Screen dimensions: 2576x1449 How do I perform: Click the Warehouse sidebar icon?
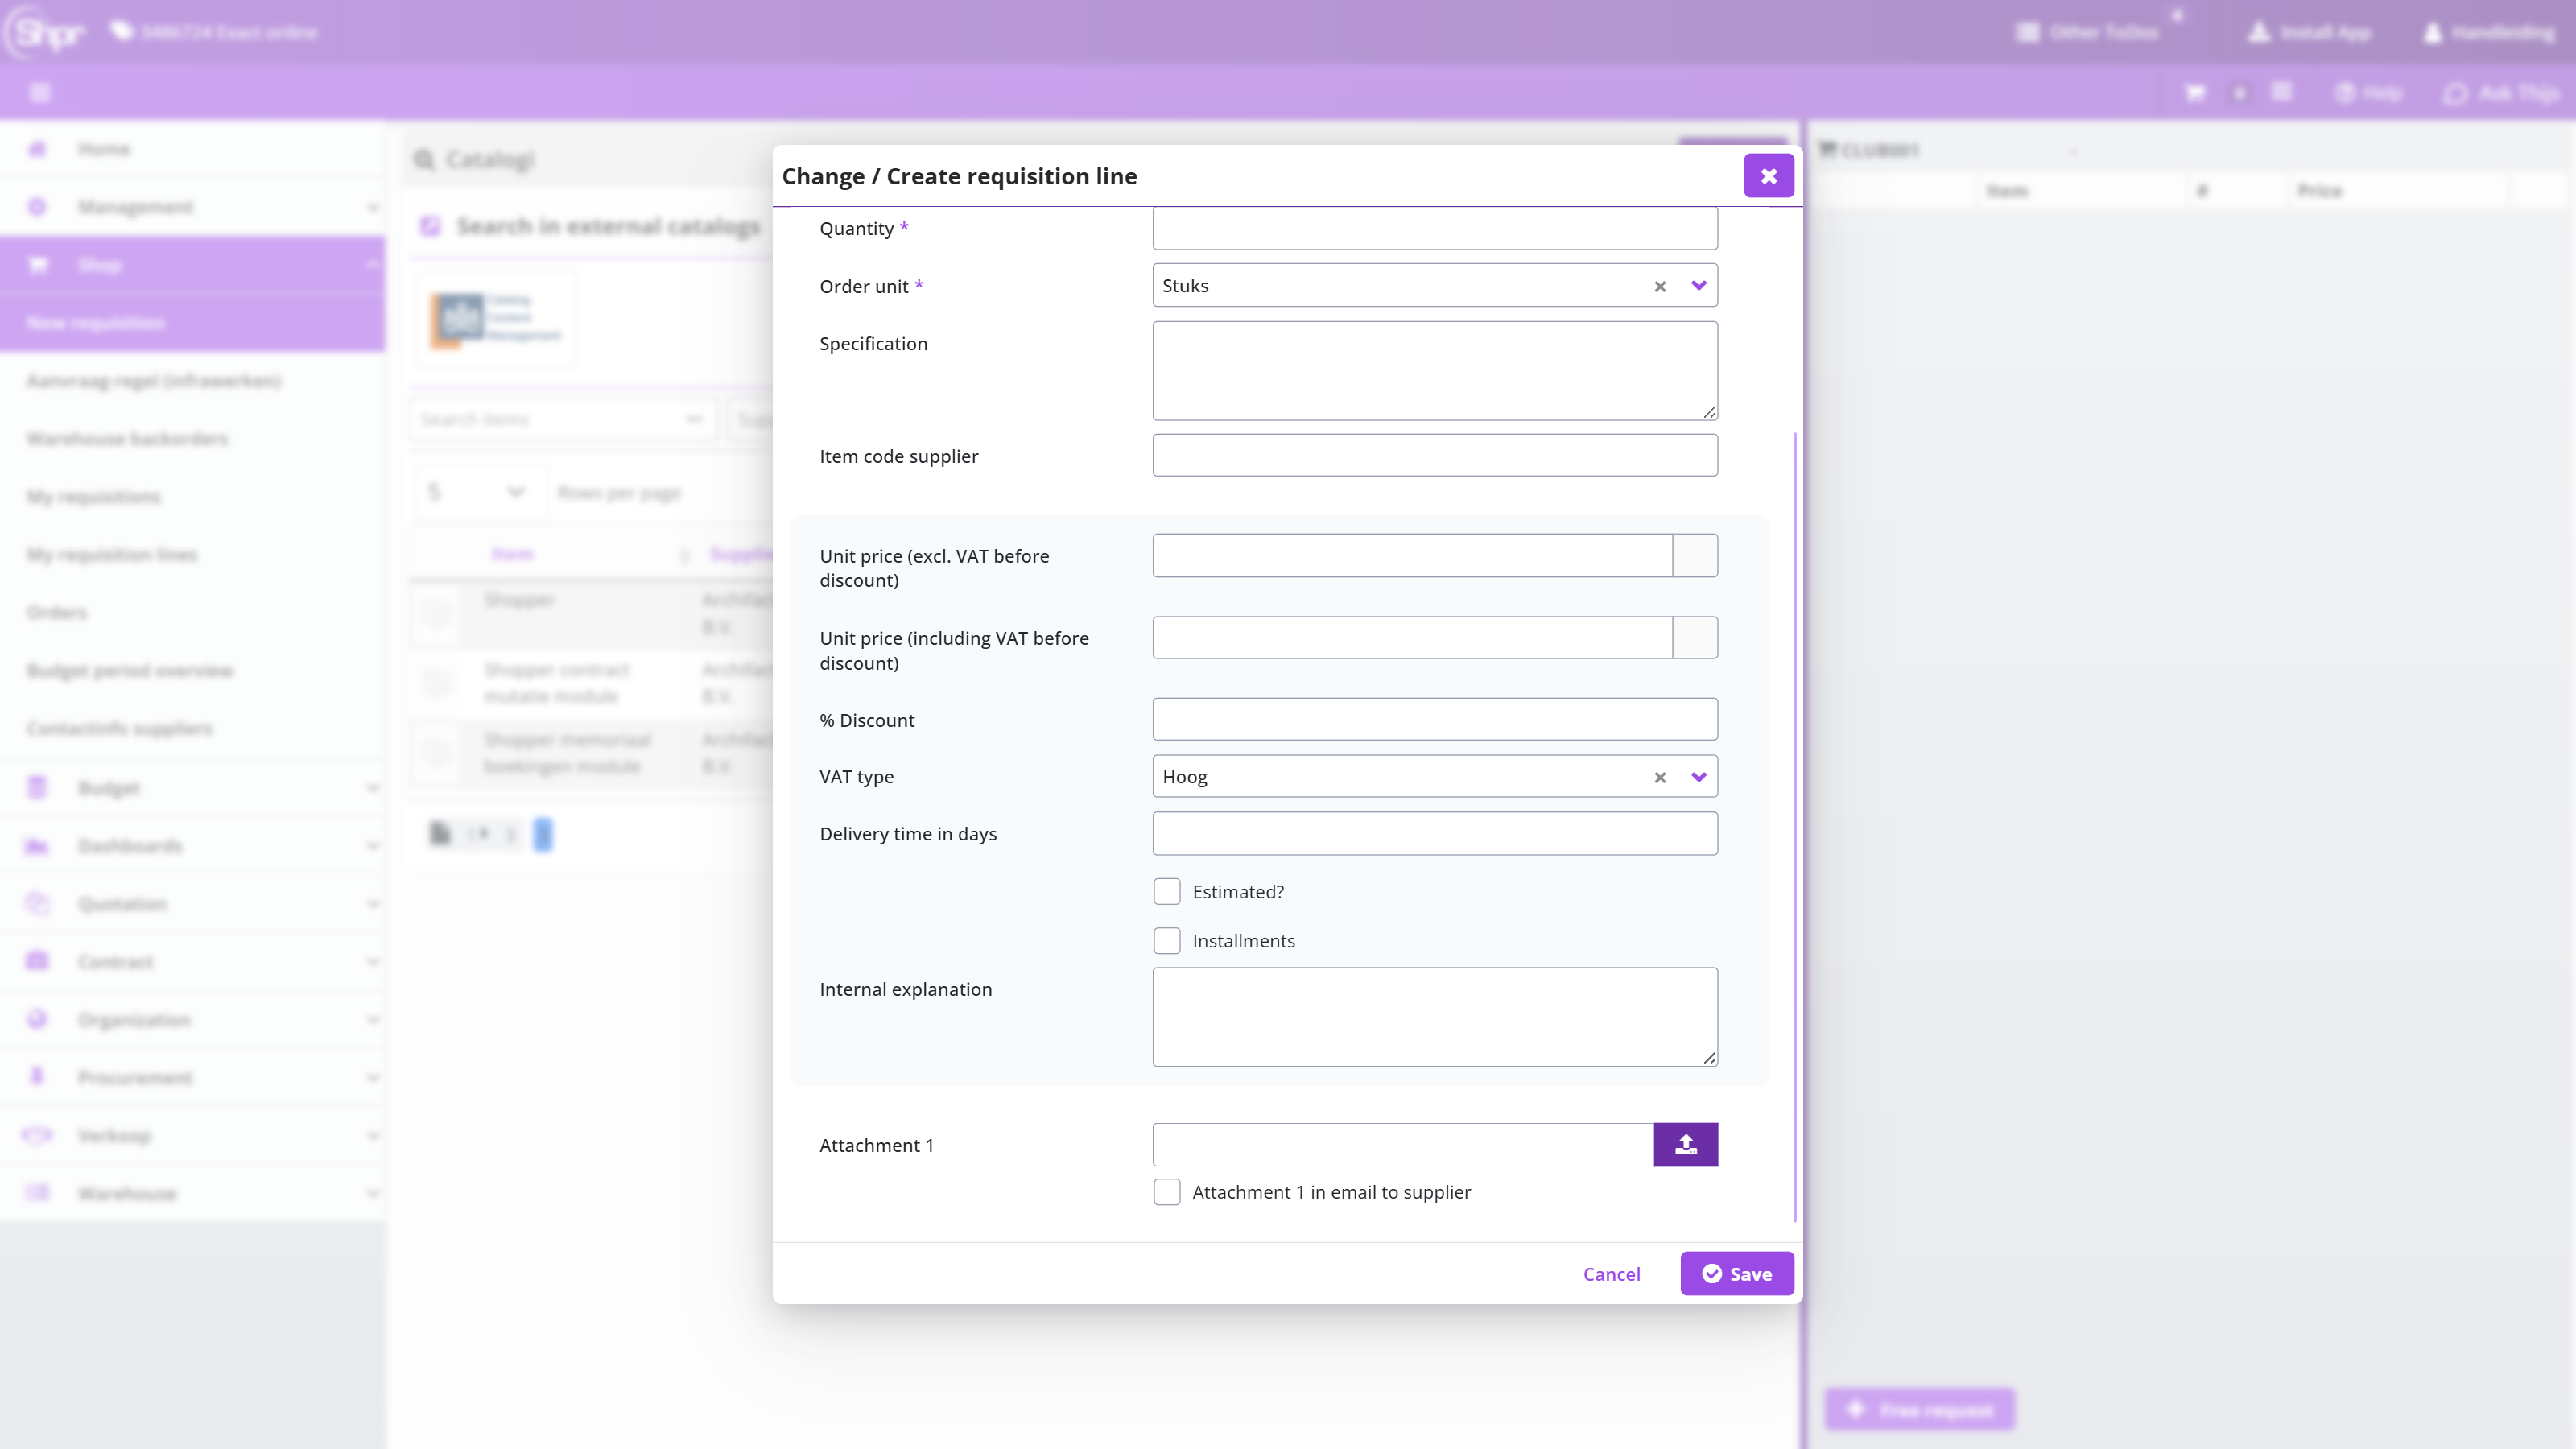click(x=37, y=1192)
